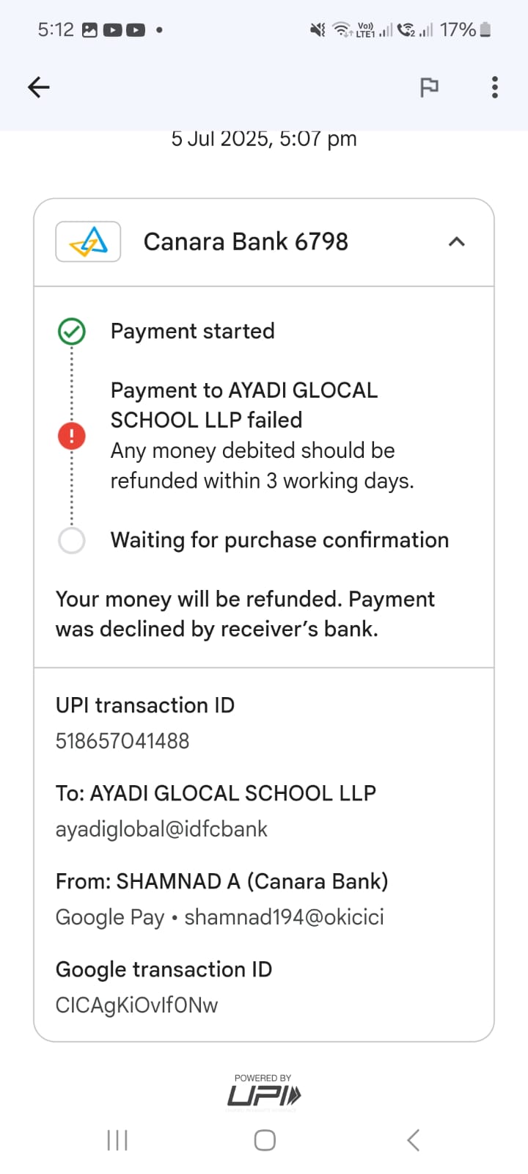This screenshot has width=528, height=1174.
Task: Tap the back arrow icon
Action: [x=39, y=87]
